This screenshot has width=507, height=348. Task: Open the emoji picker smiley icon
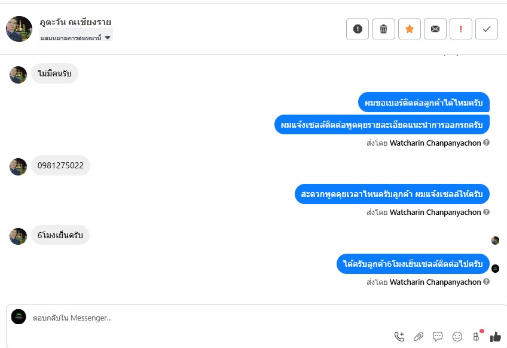(457, 337)
